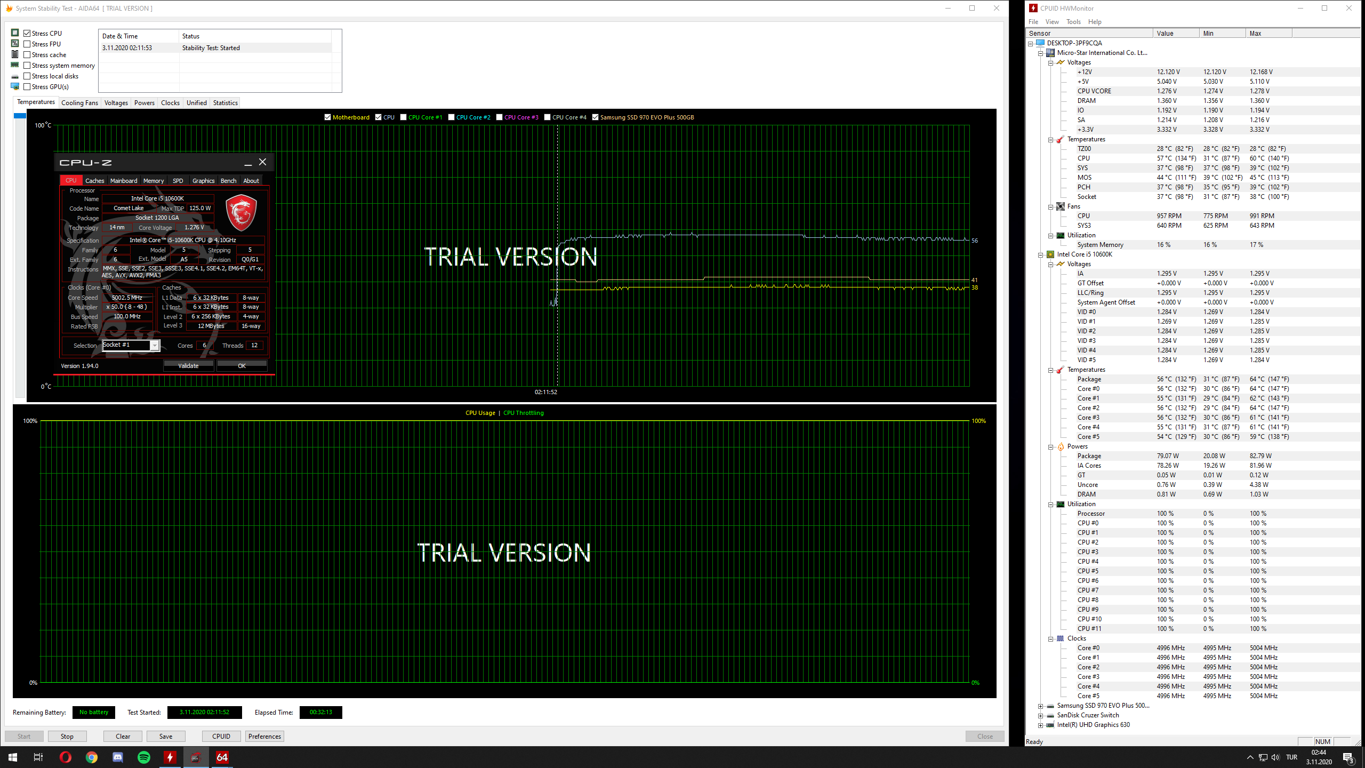Click the blue slider beside temperature graph
The width and height of the screenshot is (1365, 768).
tap(20, 116)
